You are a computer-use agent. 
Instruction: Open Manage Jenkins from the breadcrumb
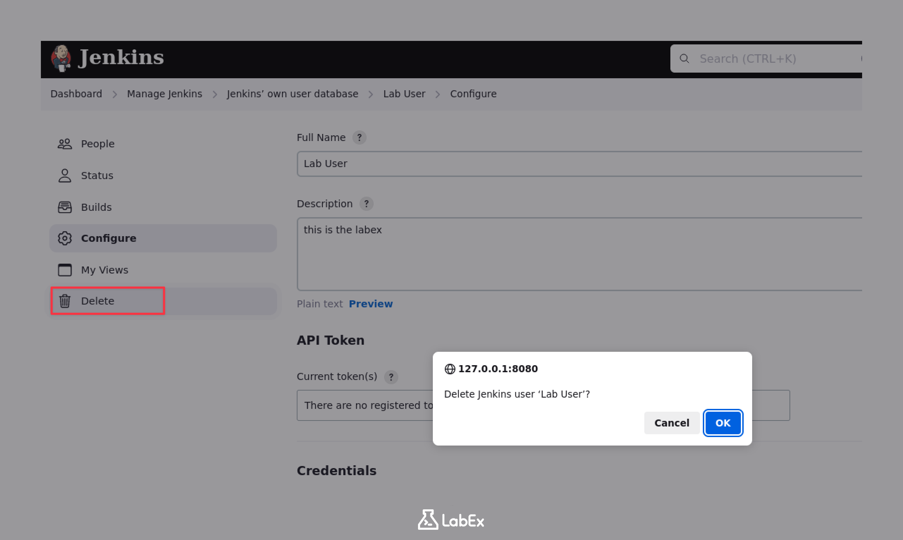[165, 94]
